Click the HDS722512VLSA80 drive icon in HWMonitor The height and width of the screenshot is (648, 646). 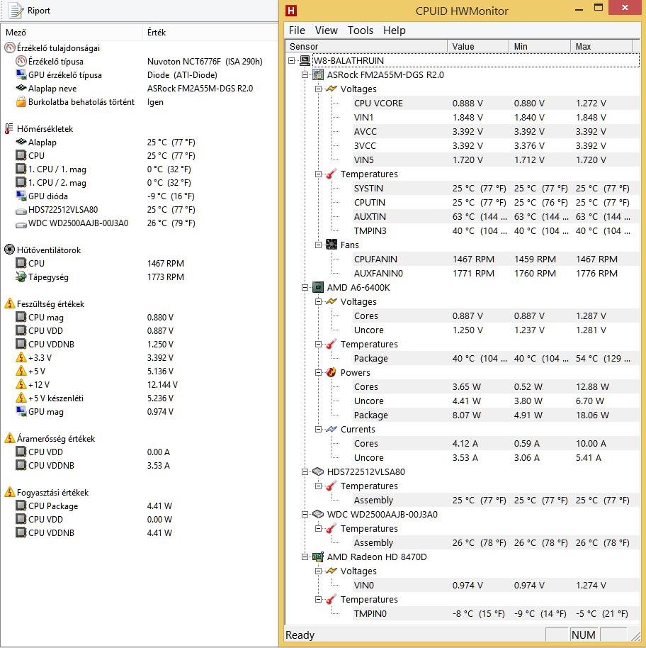tap(318, 471)
